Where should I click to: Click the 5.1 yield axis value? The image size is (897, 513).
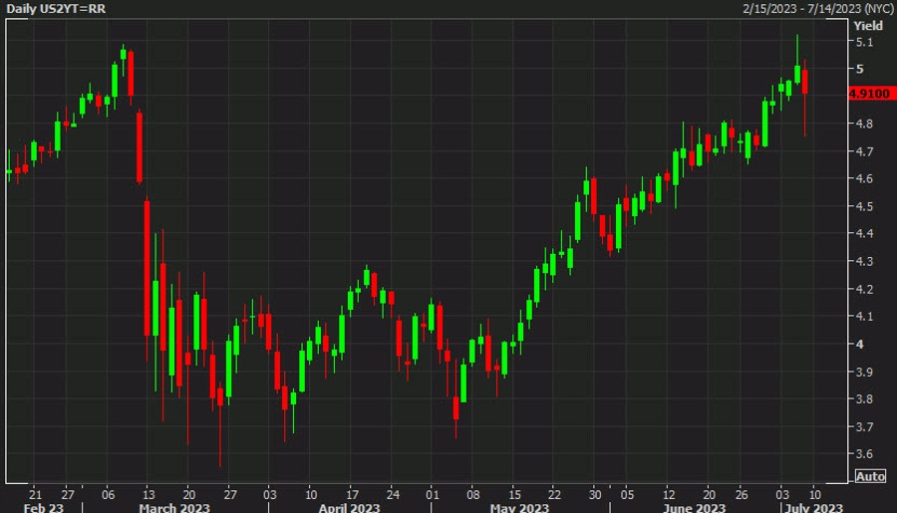point(864,42)
